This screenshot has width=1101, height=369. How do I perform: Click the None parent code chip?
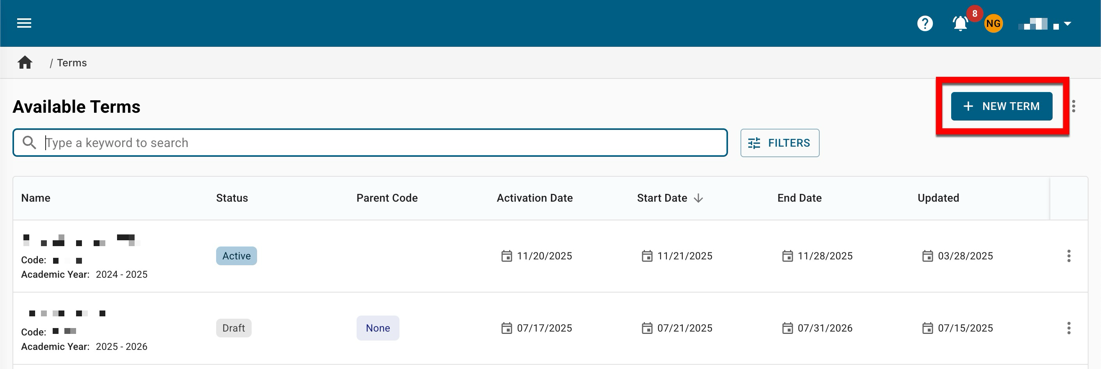377,328
